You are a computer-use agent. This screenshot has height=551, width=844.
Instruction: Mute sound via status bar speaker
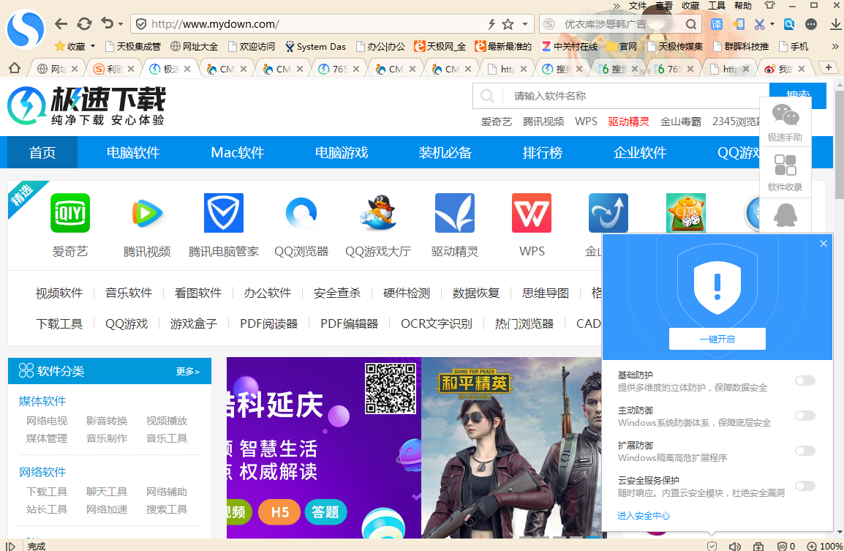click(735, 546)
